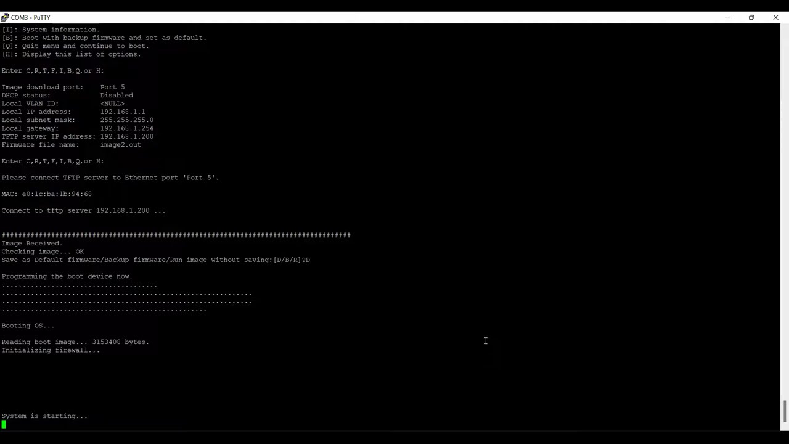This screenshot has height=444, width=789.
Task: Minimize the COM3 PuTTY window
Action: tap(727, 17)
